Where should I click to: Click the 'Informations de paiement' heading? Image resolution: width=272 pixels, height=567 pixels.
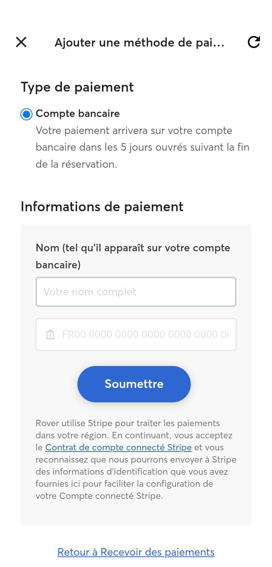pos(102,207)
